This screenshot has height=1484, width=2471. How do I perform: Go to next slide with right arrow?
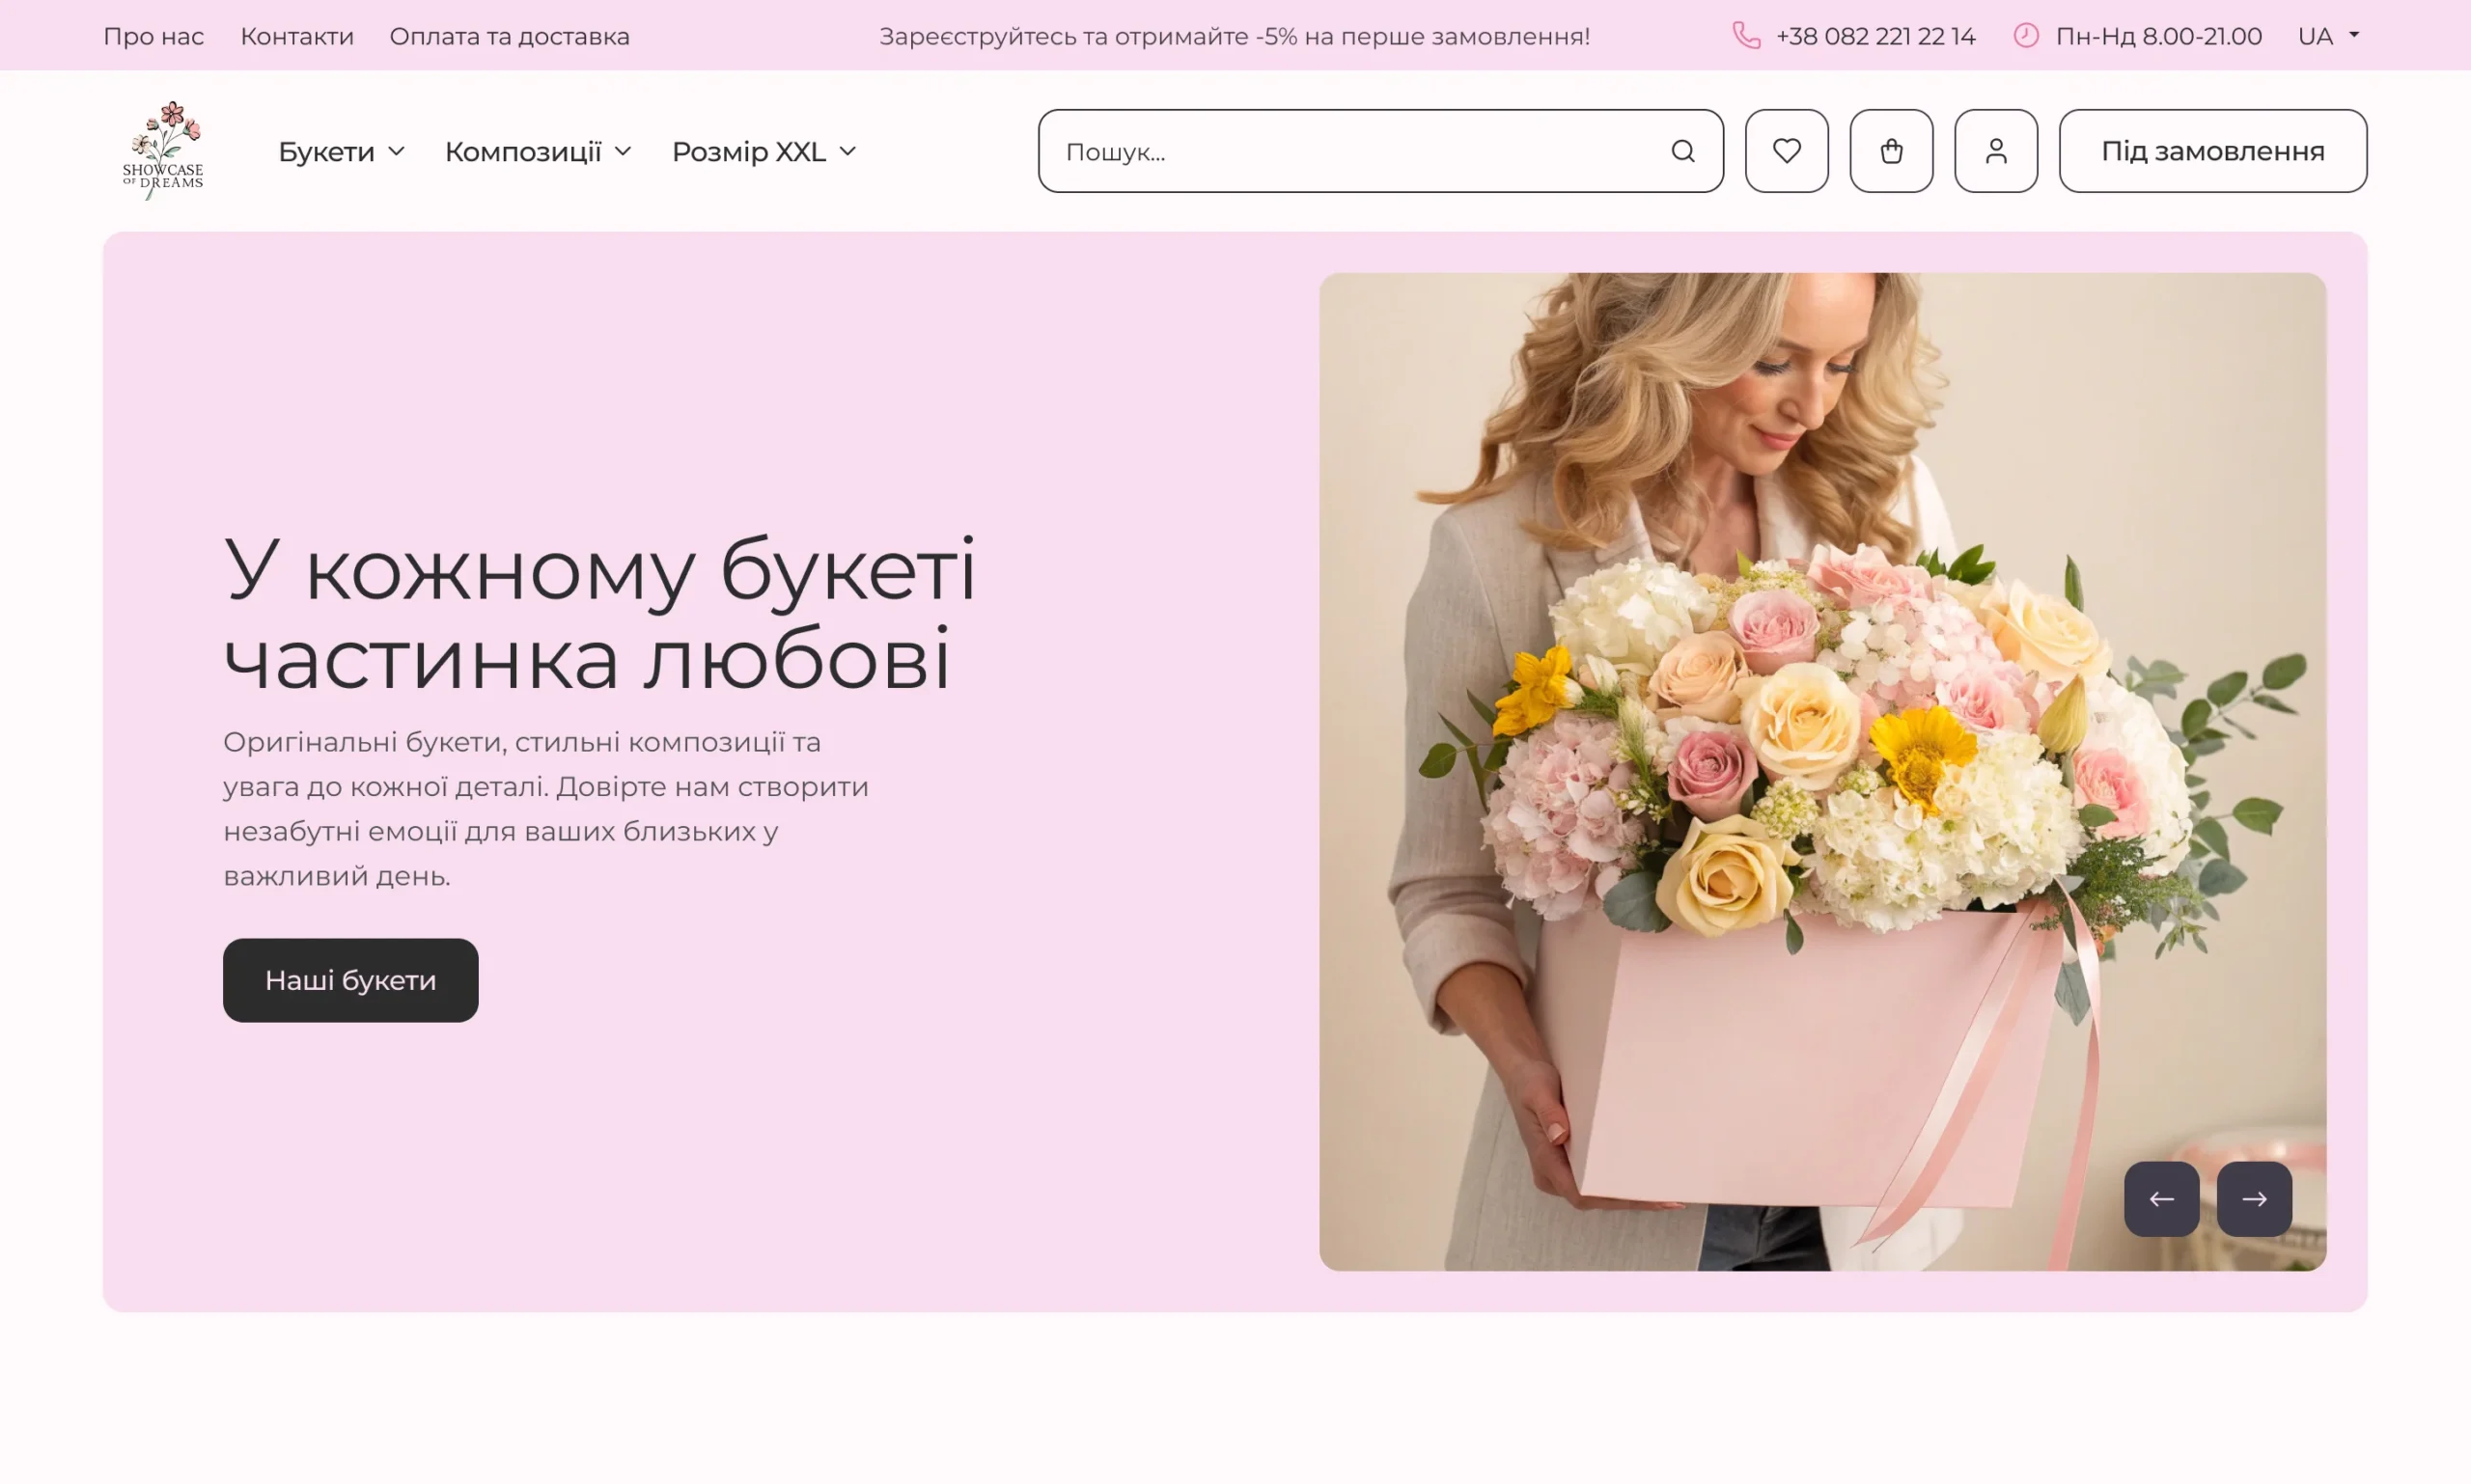(x=2256, y=1199)
